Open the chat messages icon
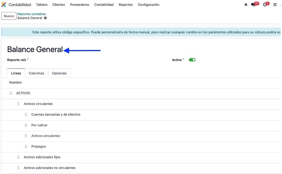Viewport: 282px width, 174px height. [x=253, y=5]
